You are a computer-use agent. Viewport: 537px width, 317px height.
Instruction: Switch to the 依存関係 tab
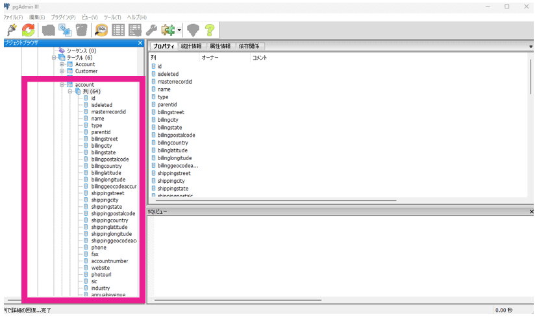pyautogui.click(x=249, y=46)
